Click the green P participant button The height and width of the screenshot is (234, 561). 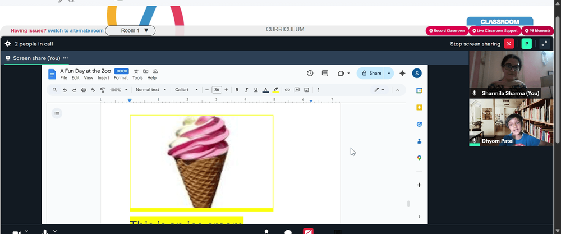526,44
